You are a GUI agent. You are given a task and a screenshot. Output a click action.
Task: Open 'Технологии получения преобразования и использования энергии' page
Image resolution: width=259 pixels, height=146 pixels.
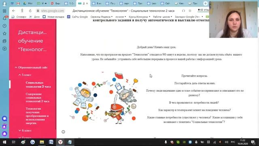pyautogui.click(x=37, y=116)
